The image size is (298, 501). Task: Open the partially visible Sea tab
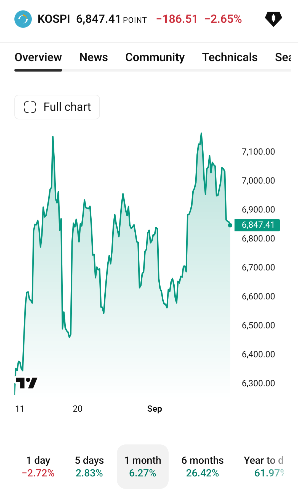click(x=283, y=57)
